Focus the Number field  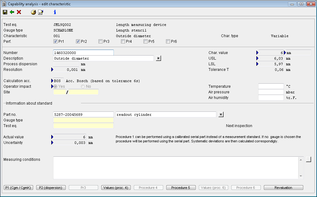pos(83,53)
